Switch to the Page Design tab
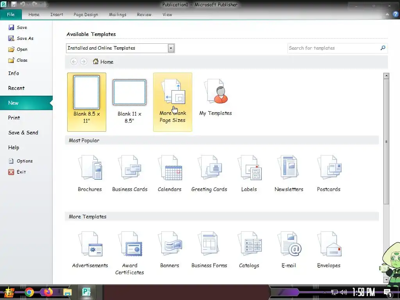This screenshot has width=400, height=300. 86,14
